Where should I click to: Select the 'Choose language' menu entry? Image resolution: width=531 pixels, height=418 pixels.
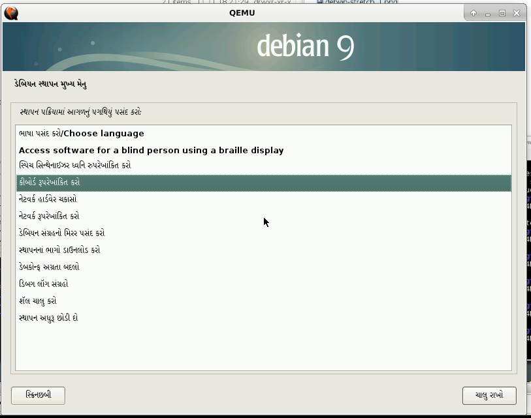(263, 133)
